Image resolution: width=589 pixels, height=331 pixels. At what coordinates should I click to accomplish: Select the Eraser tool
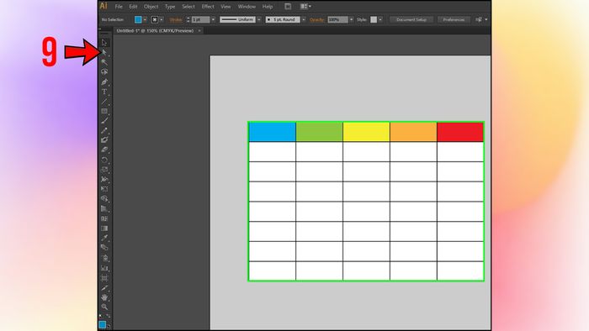104,150
